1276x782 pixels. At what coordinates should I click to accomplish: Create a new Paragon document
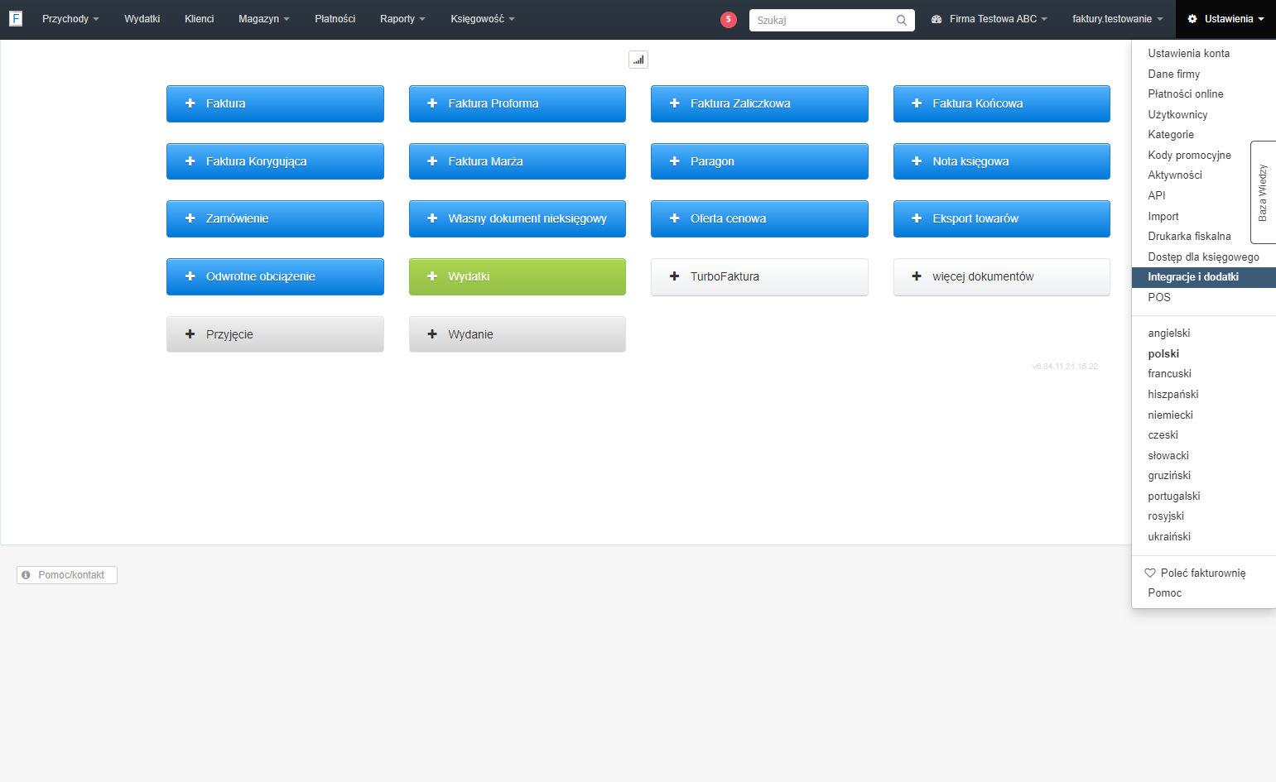(x=759, y=161)
